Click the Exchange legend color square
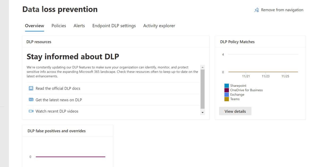 [226, 95]
